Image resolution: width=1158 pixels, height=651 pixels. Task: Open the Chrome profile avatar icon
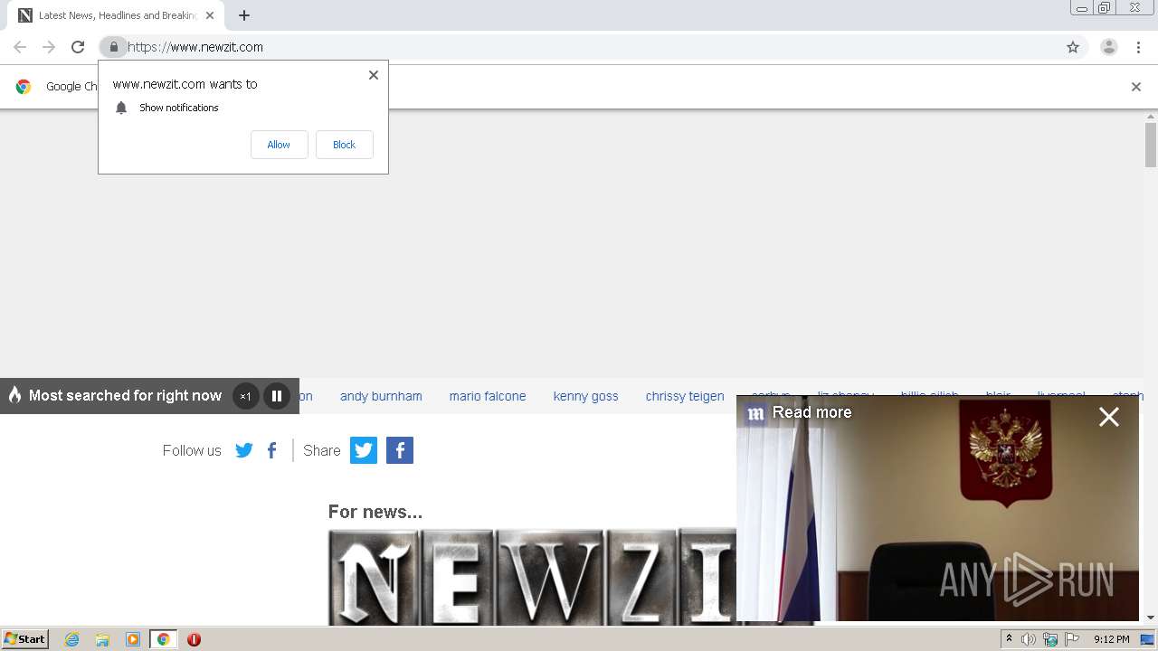click(x=1109, y=47)
